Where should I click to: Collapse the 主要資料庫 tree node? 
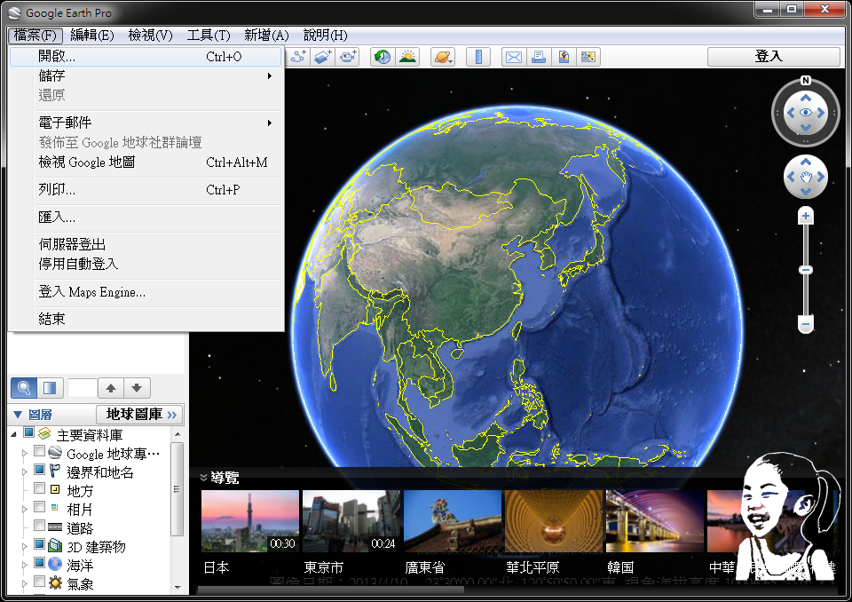(13, 434)
